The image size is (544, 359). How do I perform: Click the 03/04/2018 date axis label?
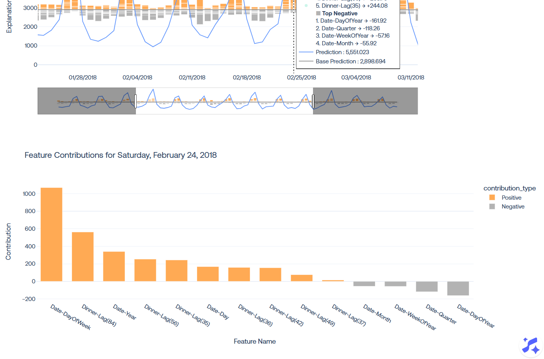pos(356,78)
